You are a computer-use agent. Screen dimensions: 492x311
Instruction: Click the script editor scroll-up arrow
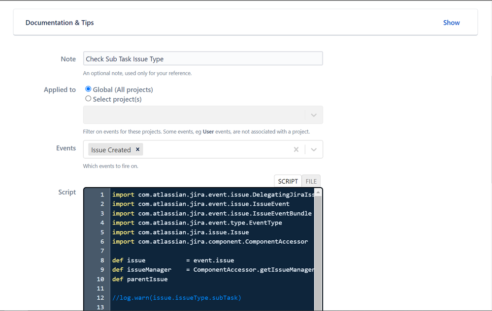click(318, 193)
